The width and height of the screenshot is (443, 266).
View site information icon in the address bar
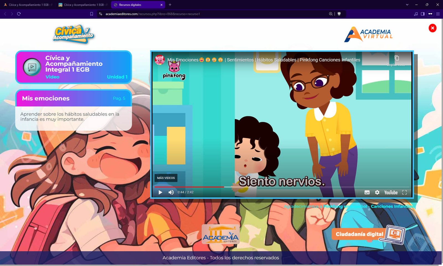point(101,14)
